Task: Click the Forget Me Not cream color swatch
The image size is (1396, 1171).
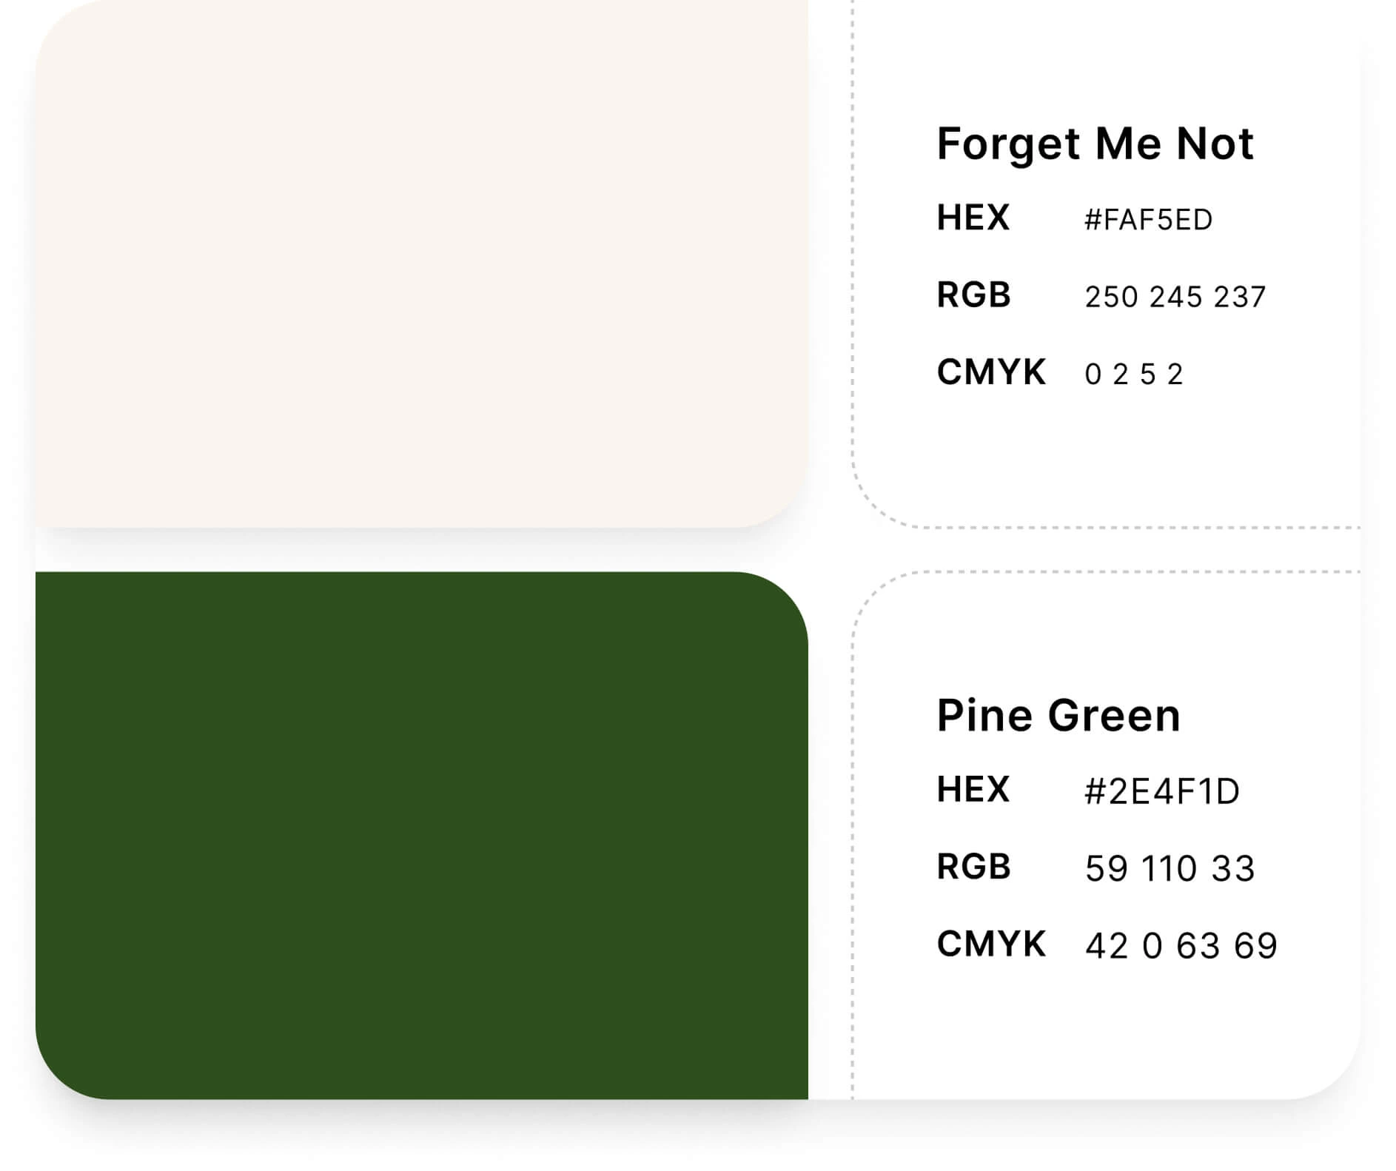Action: pyautogui.click(x=422, y=263)
